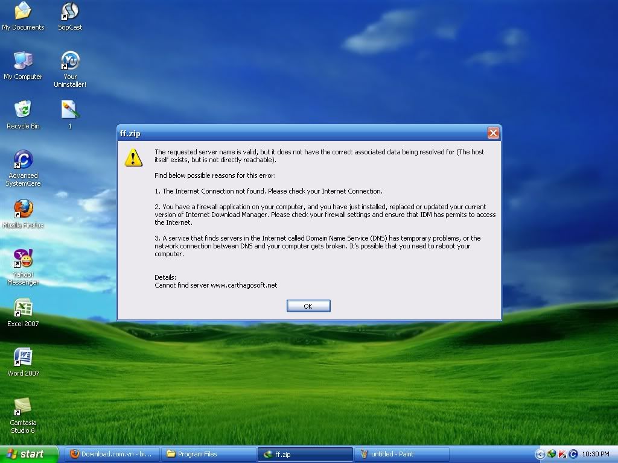Viewport: 618px width, 463px height.
Task: Open SopCast desktop shortcut
Action: (70, 16)
